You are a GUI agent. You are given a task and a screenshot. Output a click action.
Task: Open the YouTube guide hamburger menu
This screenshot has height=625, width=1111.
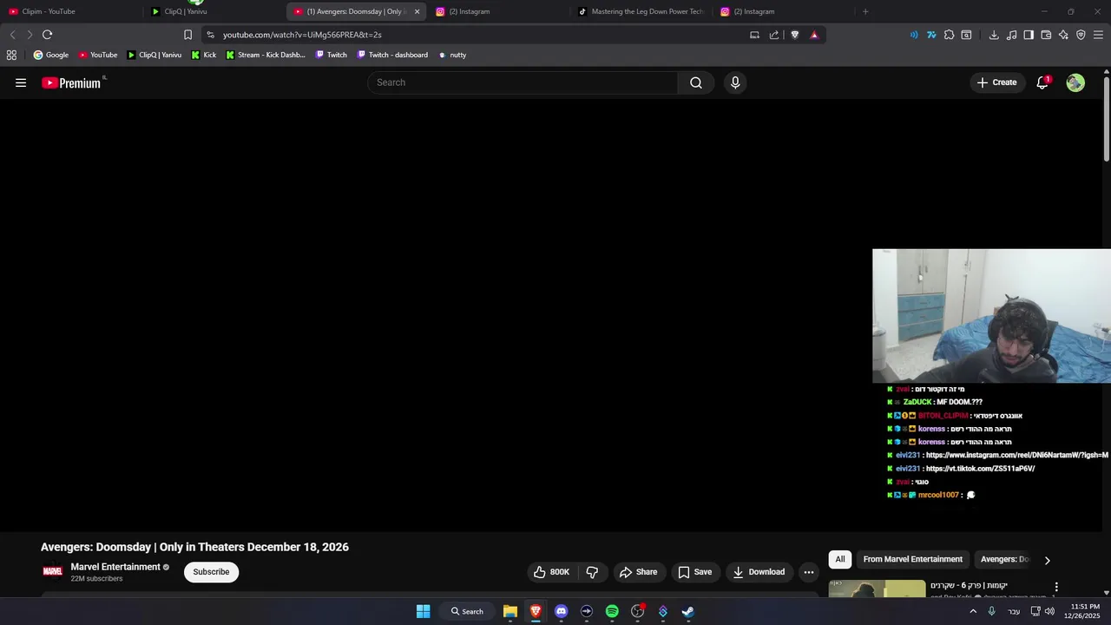pyautogui.click(x=21, y=82)
